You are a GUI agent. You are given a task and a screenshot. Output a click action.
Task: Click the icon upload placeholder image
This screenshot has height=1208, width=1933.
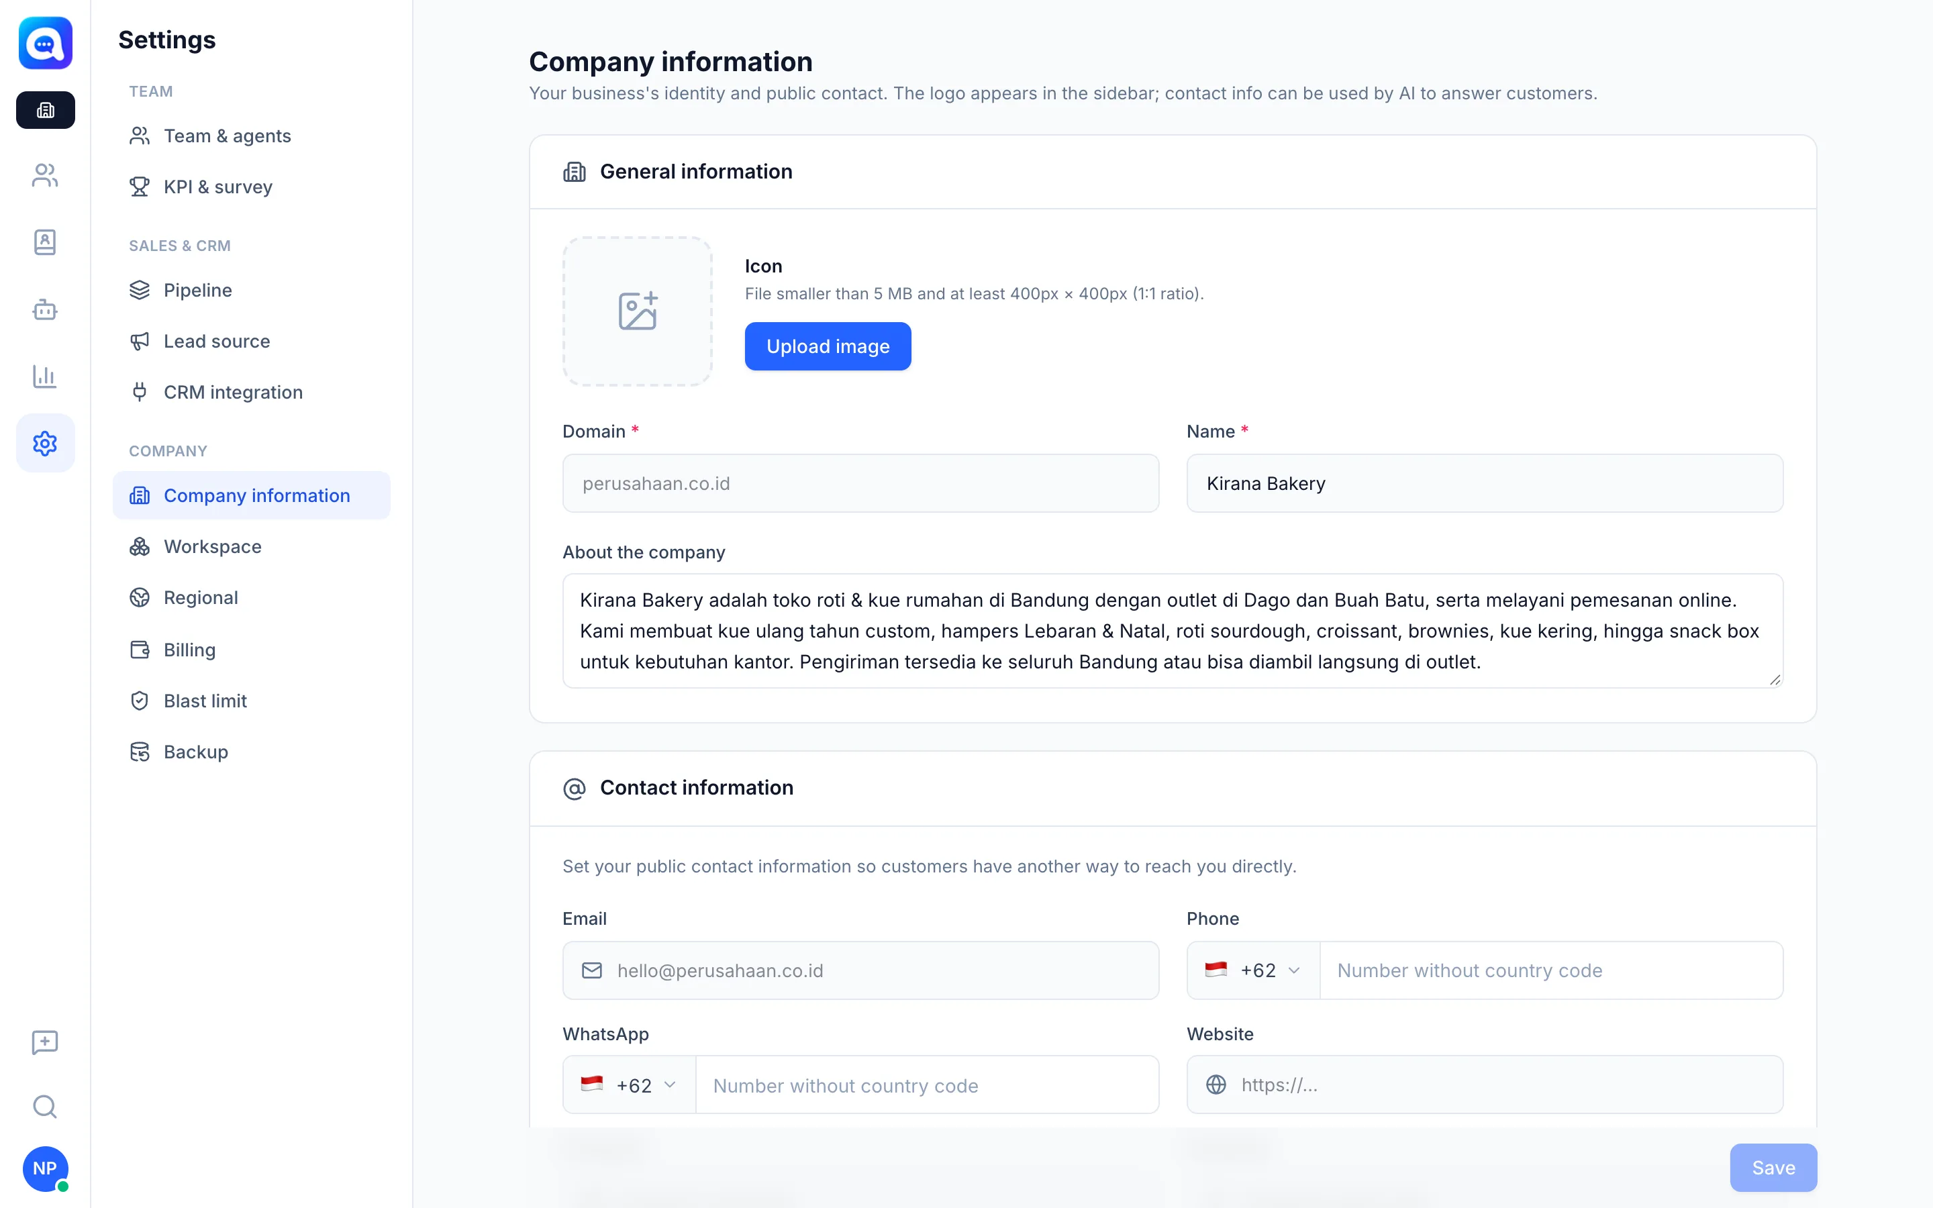(638, 311)
